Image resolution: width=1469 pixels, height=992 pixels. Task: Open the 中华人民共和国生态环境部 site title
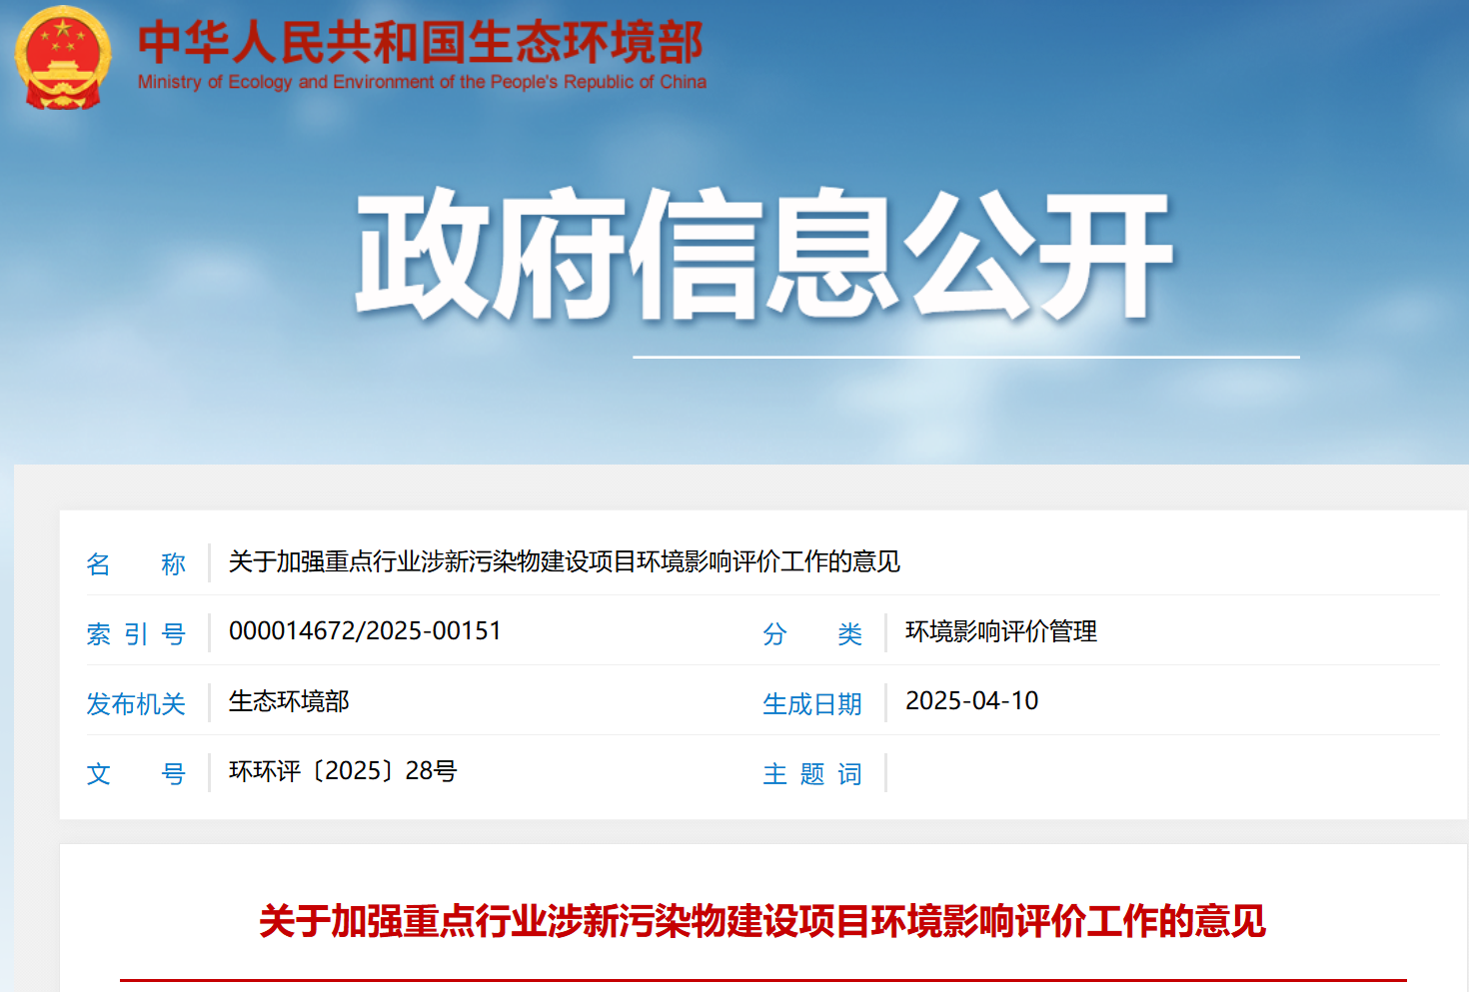(x=421, y=41)
